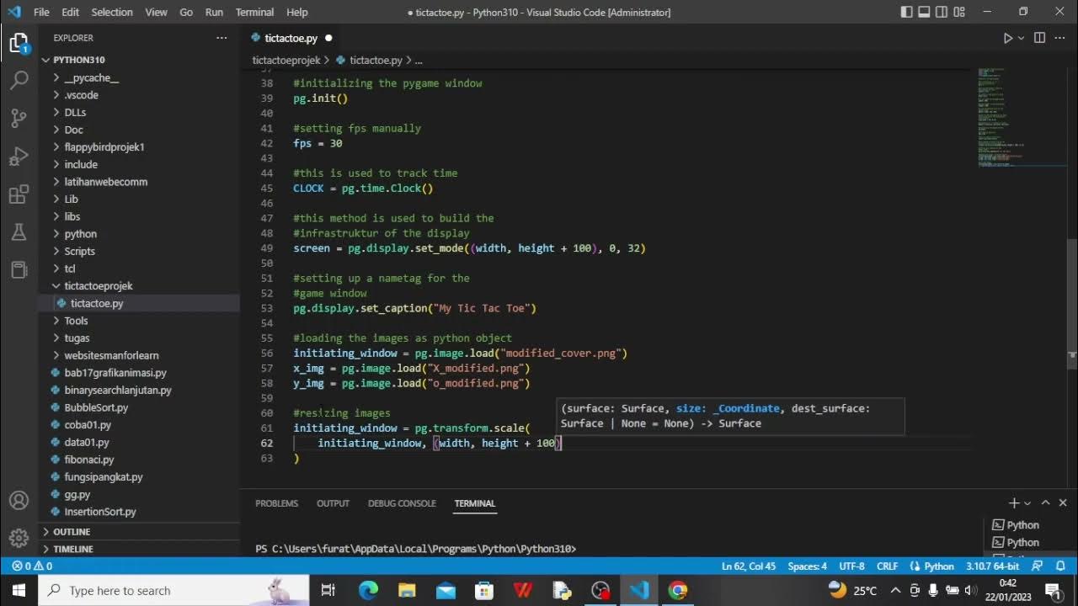Open Explorer views and more actions ellipsis
The width and height of the screenshot is (1078, 606).
point(221,38)
